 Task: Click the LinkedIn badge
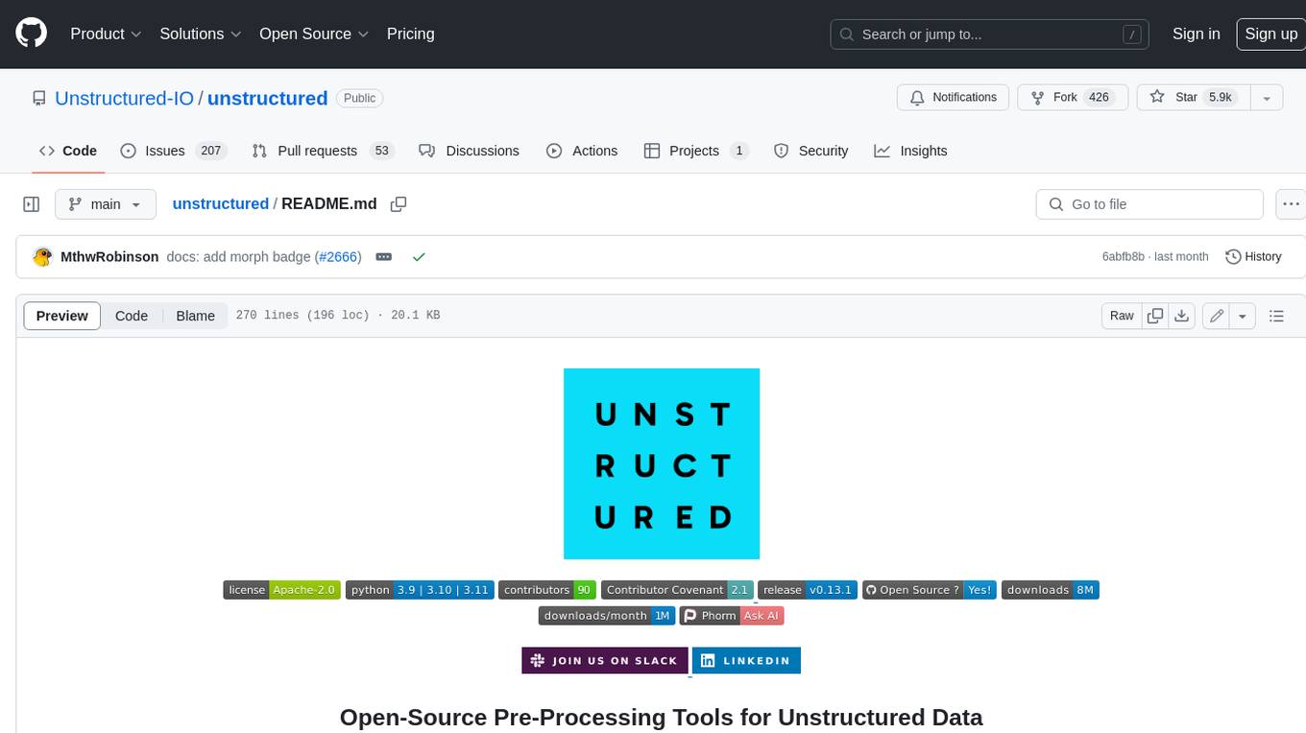[x=746, y=660]
